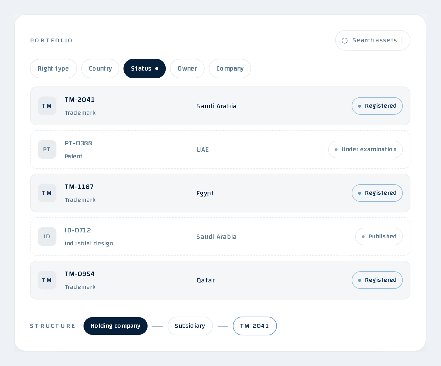The width and height of the screenshot is (441, 366).
Task: Click the ID-0712 asset title
Action: (x=78, y=230)
